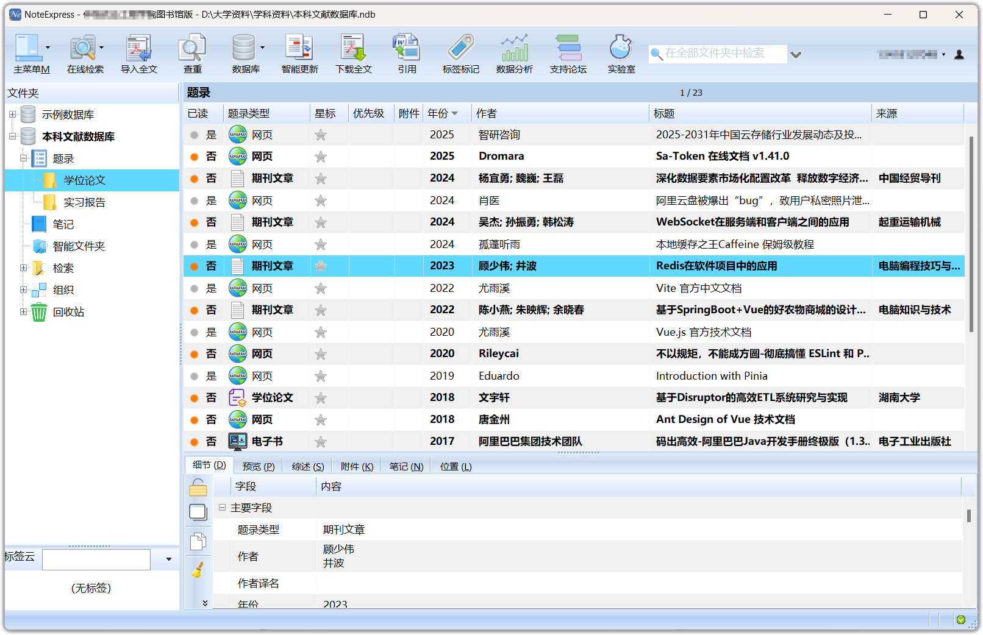
Task: Open the 支持论坛 support forum
Action: click(568, 48)
